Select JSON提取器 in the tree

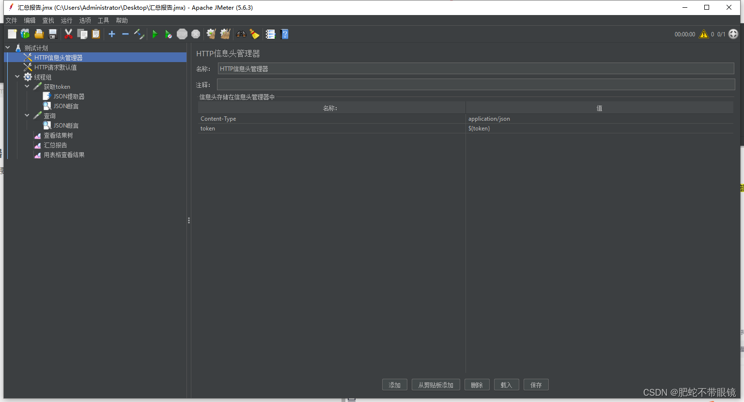coord(69,96)
